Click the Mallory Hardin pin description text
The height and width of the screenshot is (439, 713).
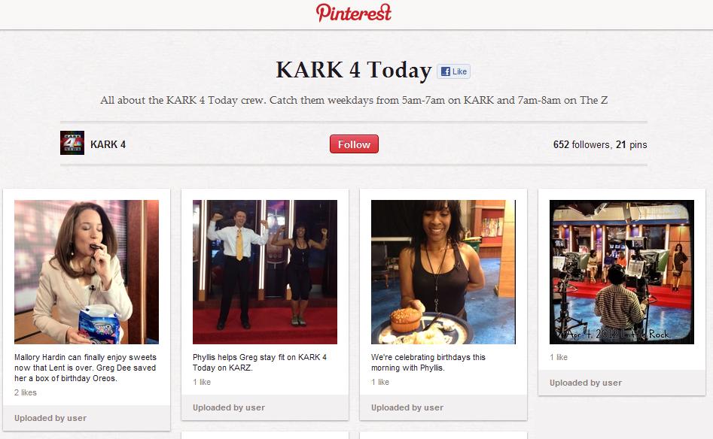(86, 368)
